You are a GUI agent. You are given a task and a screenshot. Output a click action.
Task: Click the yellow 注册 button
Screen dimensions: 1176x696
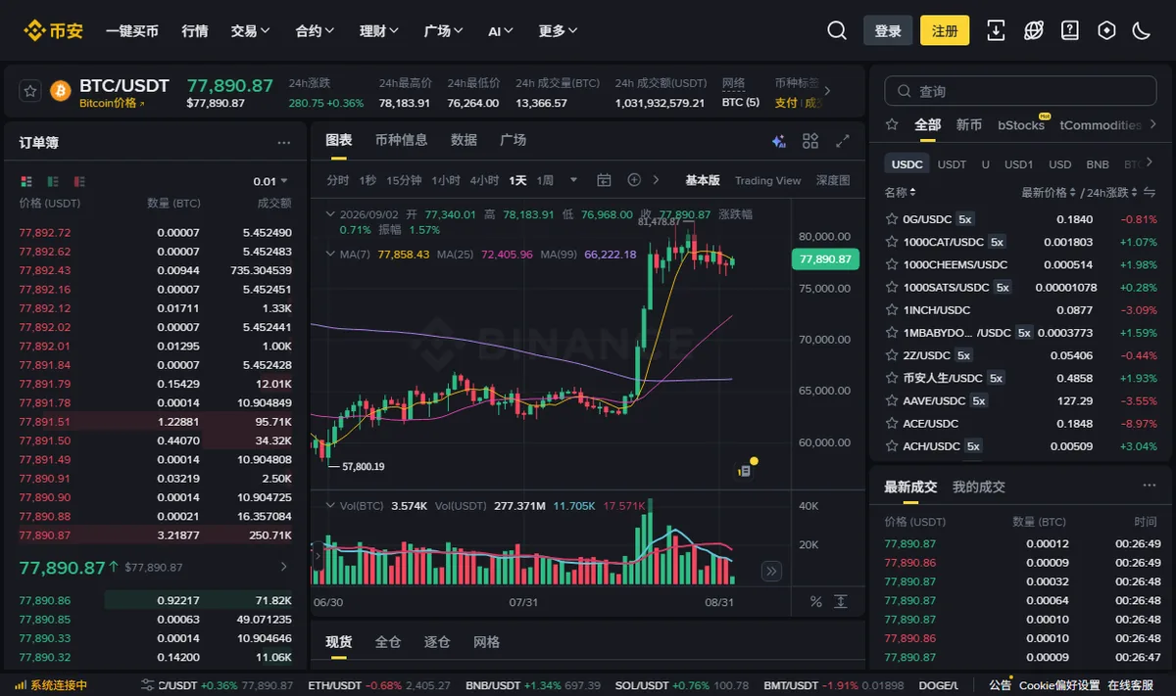click(945, 31)
